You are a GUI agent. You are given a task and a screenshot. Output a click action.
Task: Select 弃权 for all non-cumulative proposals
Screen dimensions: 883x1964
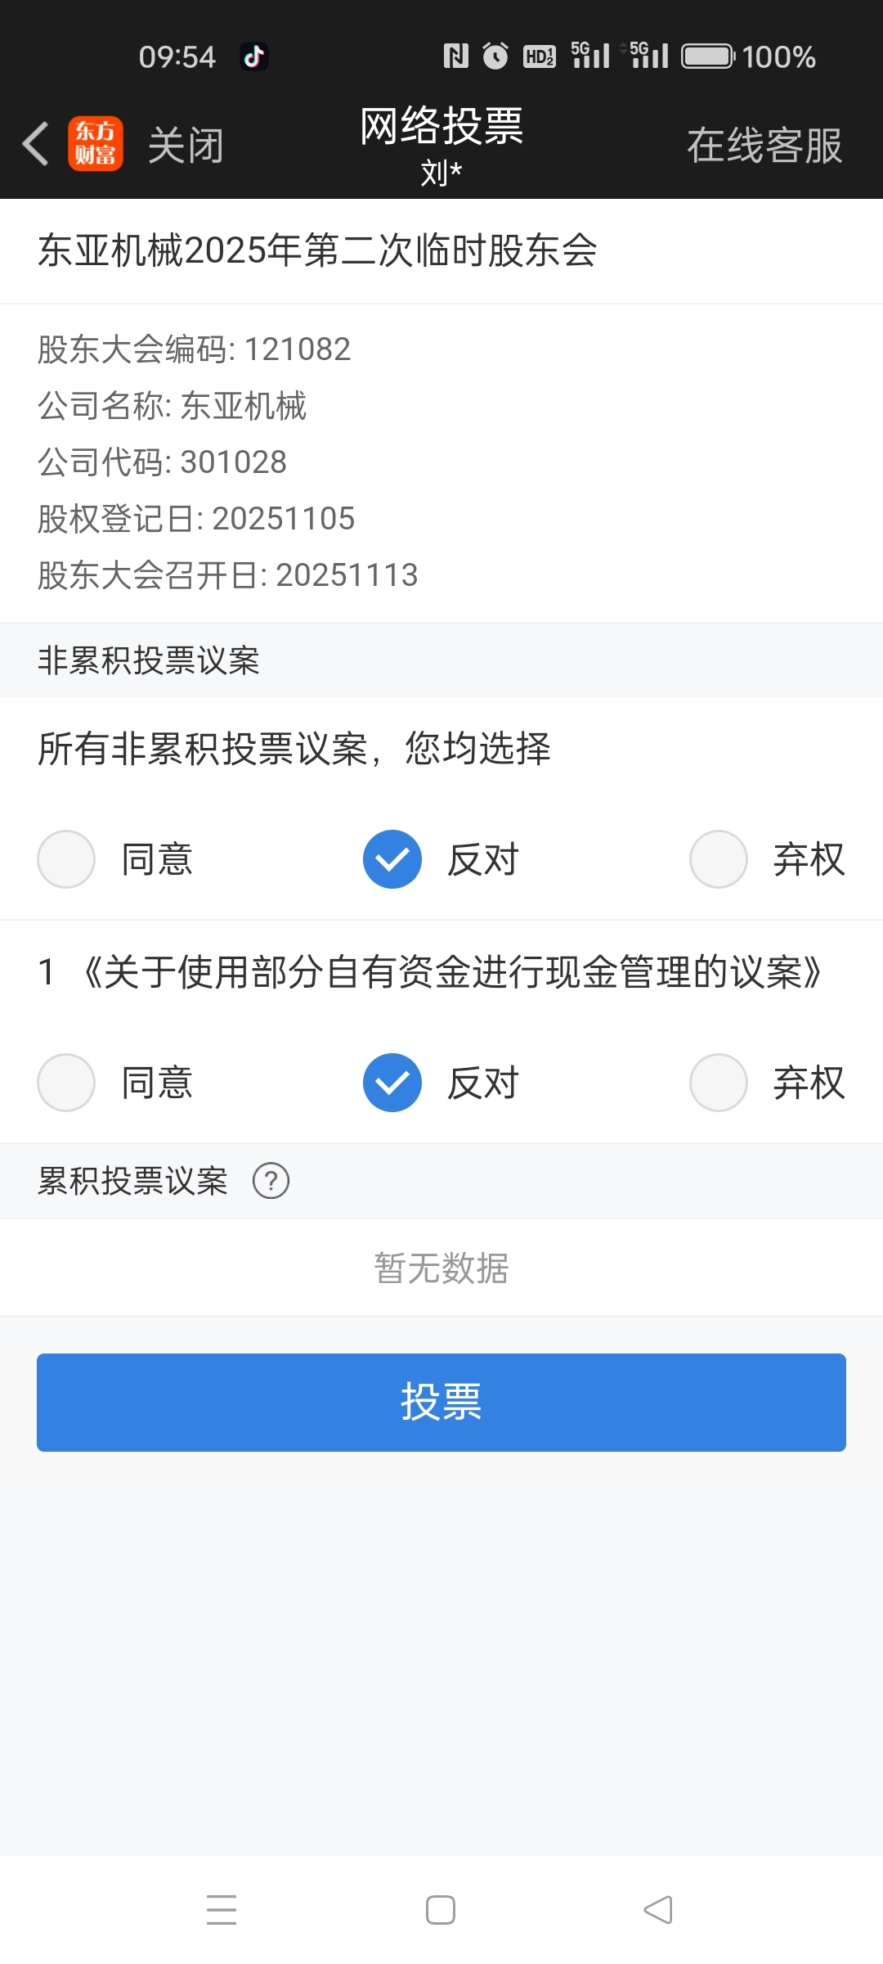(767, 859)
